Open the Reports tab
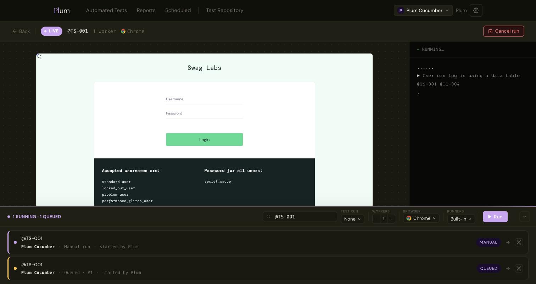The width and height of the screenshot is (536, 284). pyautogui.click(x=146, y=11)
